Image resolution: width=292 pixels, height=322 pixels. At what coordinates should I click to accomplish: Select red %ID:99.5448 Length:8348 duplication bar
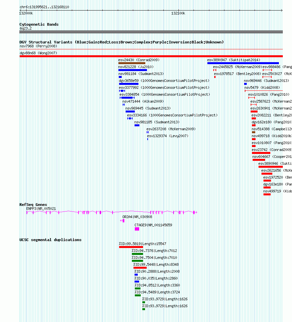point(140,268)
